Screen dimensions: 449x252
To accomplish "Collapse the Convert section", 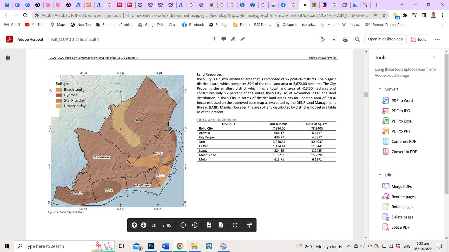I will point(380,89).
